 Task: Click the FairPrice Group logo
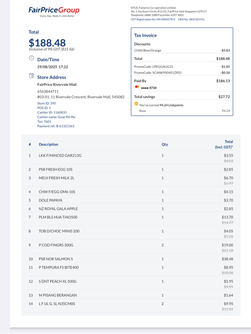click(x=54, y=12)
